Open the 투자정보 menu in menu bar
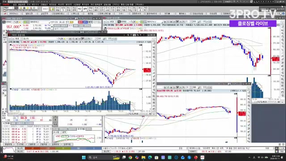 pos(85,4)
